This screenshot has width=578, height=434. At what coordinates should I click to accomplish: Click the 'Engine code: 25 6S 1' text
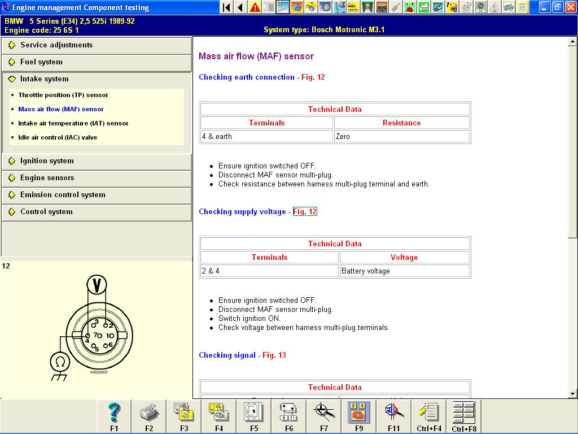(x=41, y=30)
